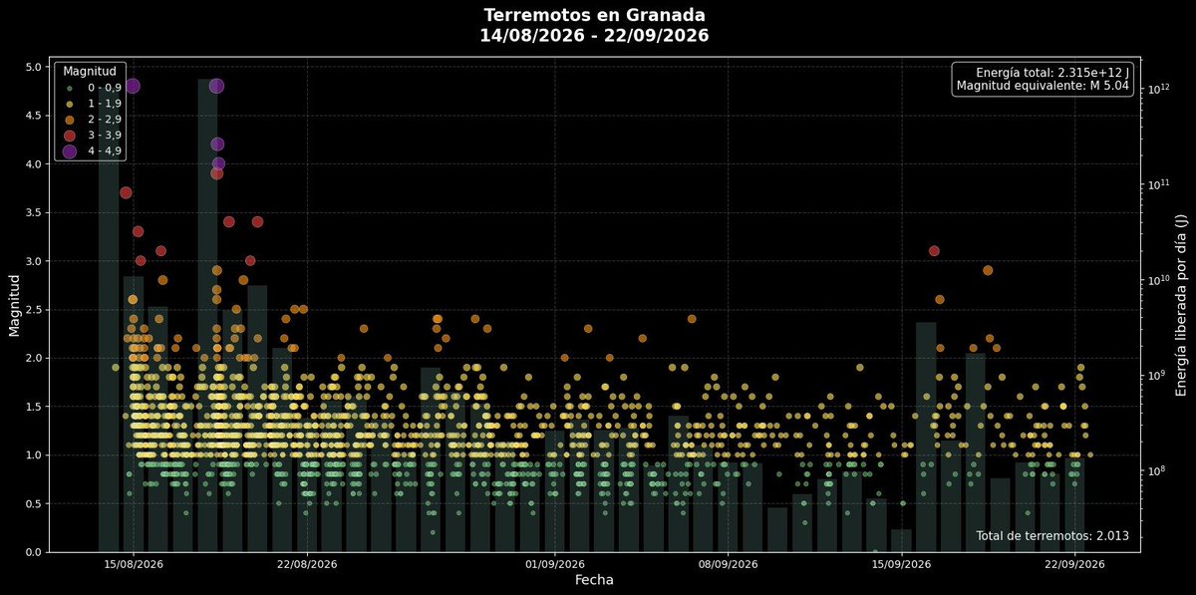The image size is (1196, 595).
Task: Click the right axis tick 10^9
Action: [1157, 375]
